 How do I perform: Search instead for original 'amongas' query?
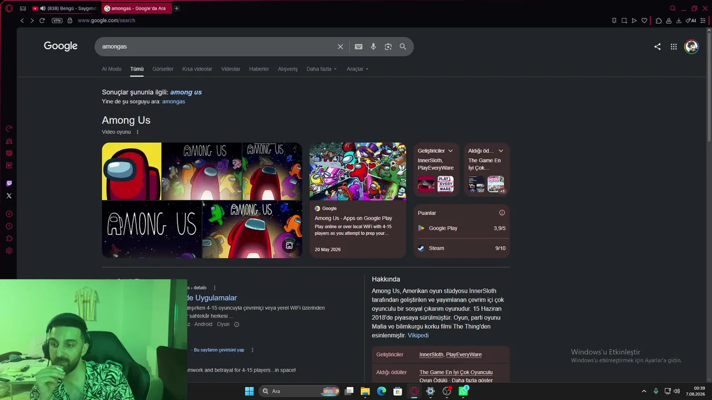tap(174, 102)
